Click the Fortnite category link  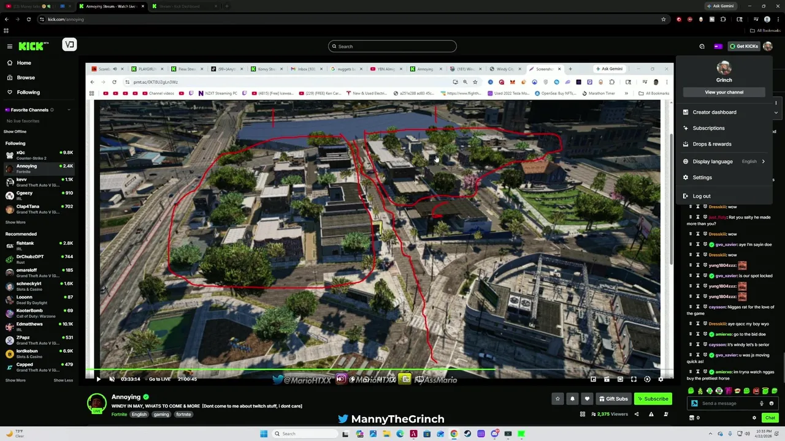pyautogui.click(x=119, y=414)
